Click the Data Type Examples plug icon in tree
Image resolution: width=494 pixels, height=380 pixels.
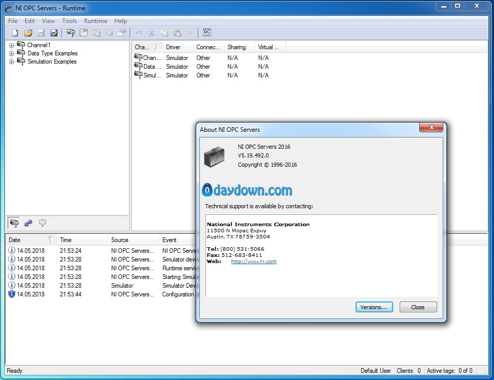point(21,53)
